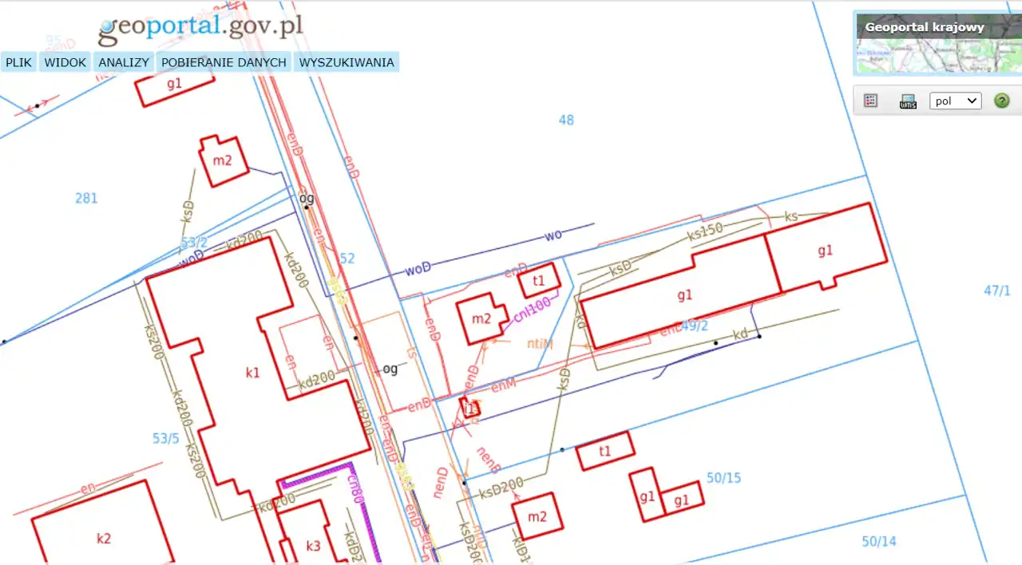Click building k2 on the map

(x=104, y=539)
